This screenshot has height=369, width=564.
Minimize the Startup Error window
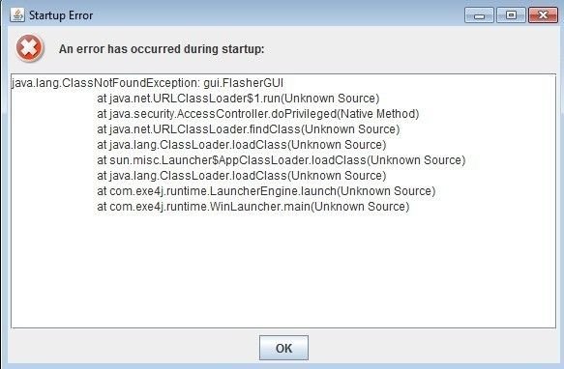point(479,15)
